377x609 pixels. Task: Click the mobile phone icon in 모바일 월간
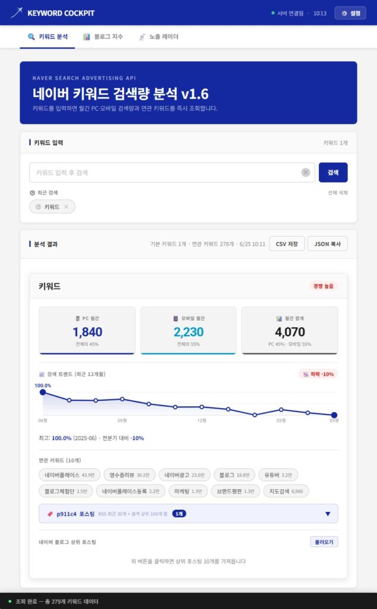pyautogui.click(x=176, y=319)
